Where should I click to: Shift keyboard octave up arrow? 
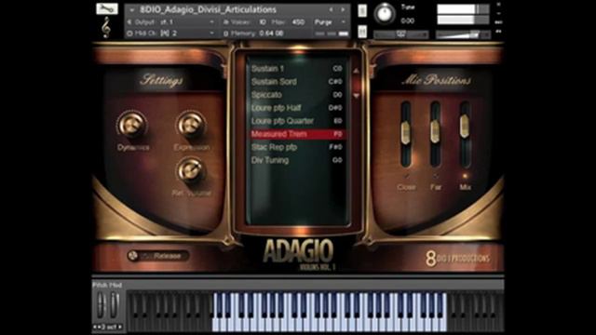click(120, 327)
